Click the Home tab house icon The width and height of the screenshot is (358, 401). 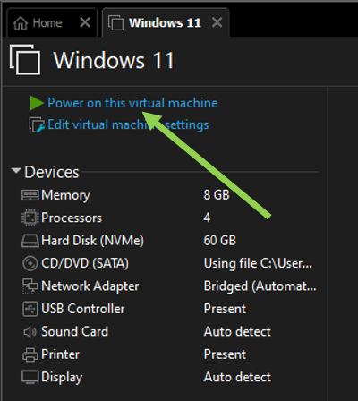click(x=21, y=23)
